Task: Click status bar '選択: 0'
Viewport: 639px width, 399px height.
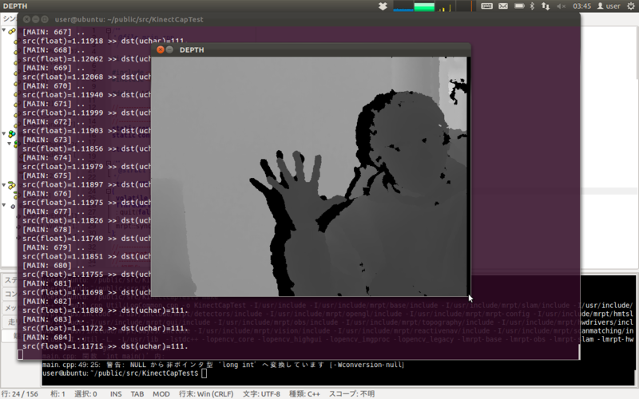Action: (85, 393)
